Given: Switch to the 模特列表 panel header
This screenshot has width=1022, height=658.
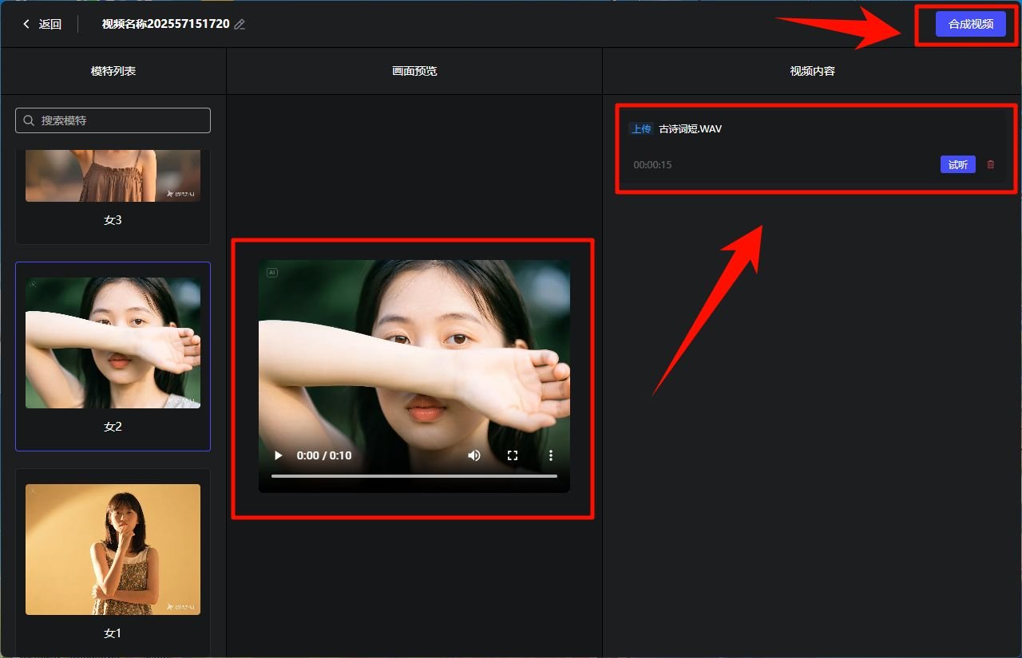Looking at the screenshot, I should coord(113,70).
